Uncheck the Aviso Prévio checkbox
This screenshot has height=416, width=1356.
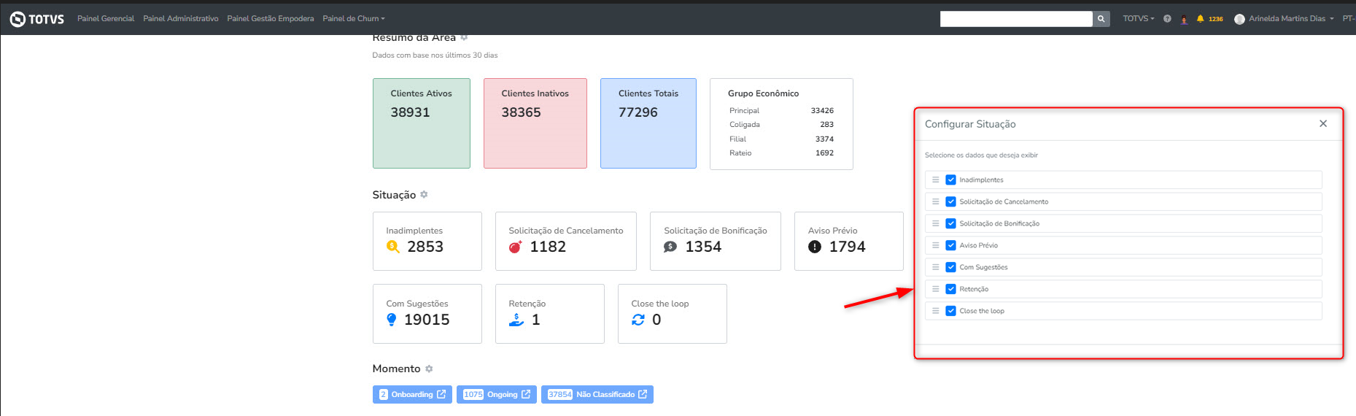pos(950,245)
